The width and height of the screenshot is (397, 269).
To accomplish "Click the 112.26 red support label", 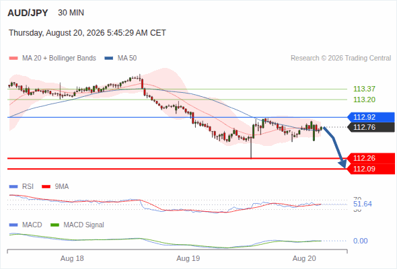I will tap(371, 159).
